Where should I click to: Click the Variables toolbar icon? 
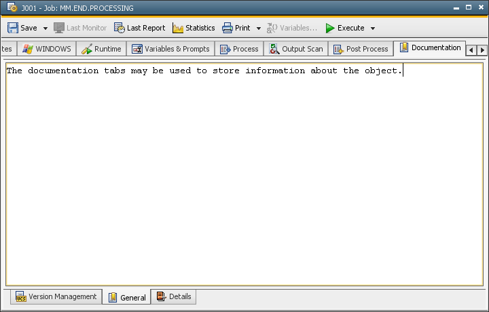point(272,28)
